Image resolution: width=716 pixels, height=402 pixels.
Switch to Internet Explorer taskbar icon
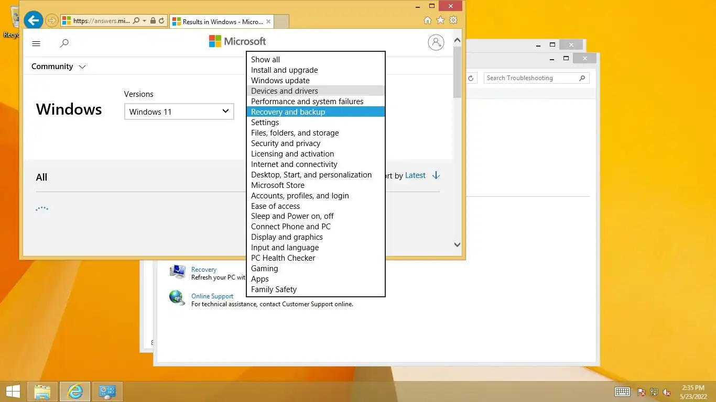pos(75,392)
